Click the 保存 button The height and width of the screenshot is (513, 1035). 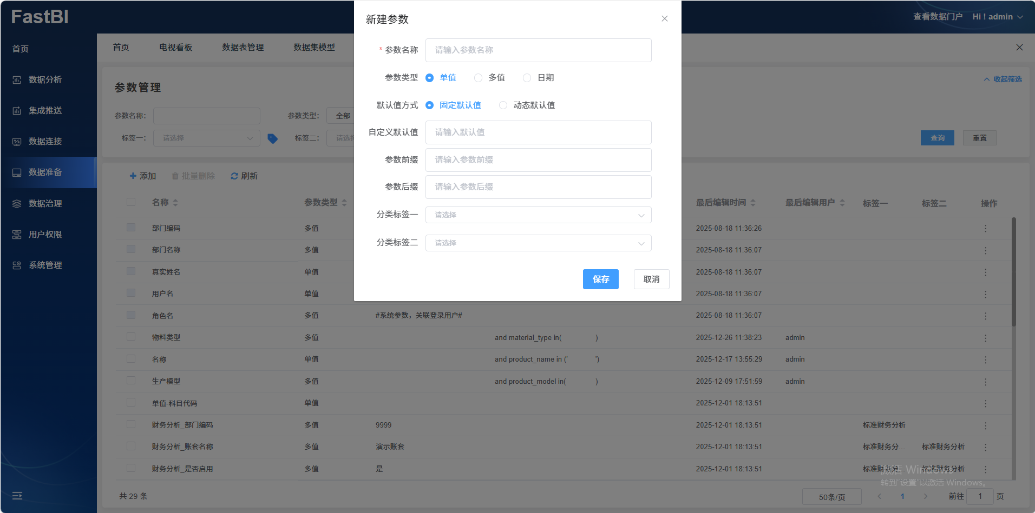[600, 279]
